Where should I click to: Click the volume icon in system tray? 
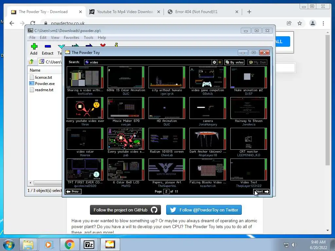pos(294,245)
